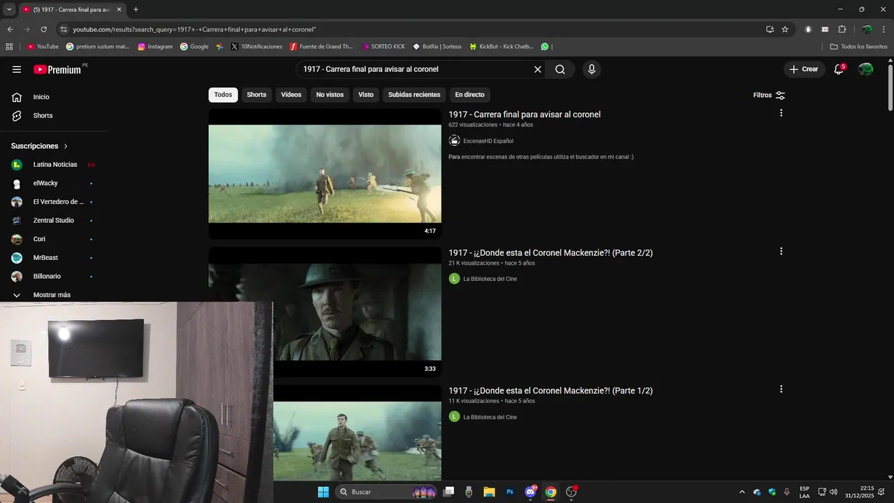Open options menu for Parte 1/2 video
This screenshot has width=894, height=503.
781,389
